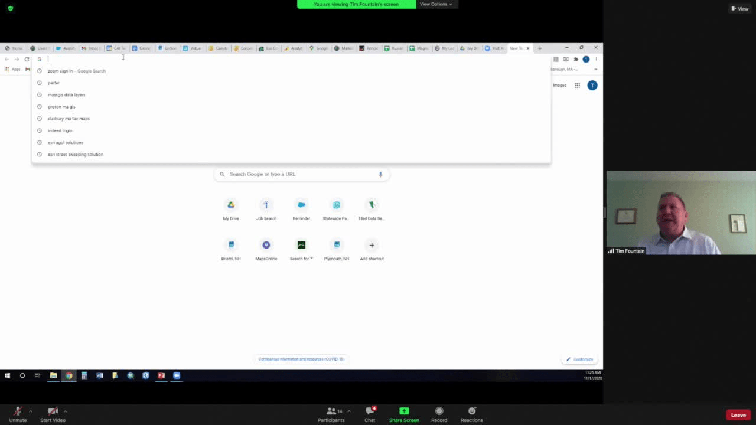This screenshot has width=756, height=425.
Task: Click the Google account profile avatar
Action: 592,85
